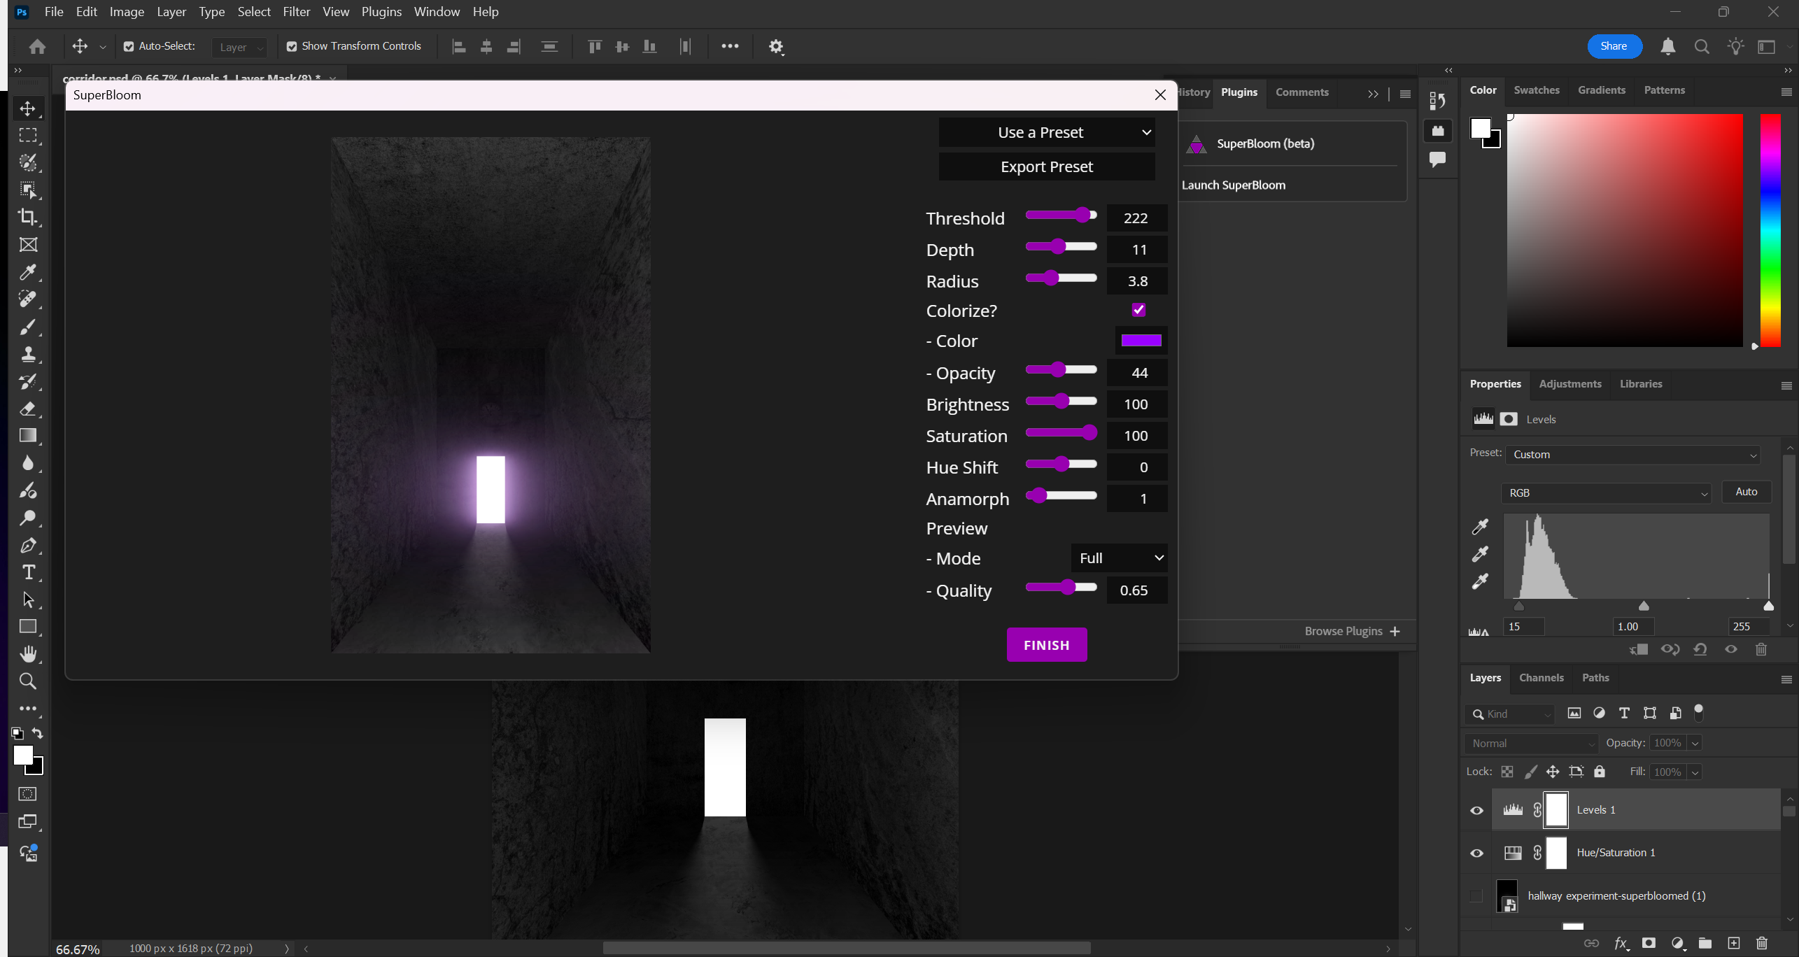Toggle Lock all padlock icon

click(x=1600, y=772)
